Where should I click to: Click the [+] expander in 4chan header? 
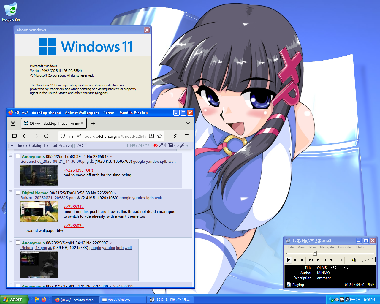pos(12,145)
